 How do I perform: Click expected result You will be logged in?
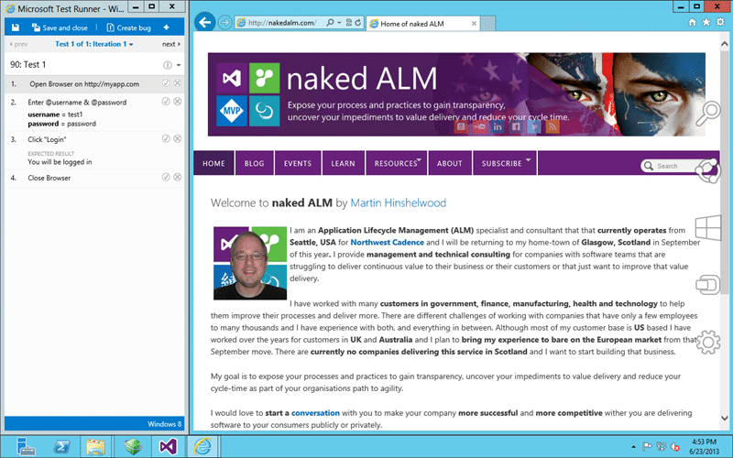pyautogui.click(x=60, y=162)
